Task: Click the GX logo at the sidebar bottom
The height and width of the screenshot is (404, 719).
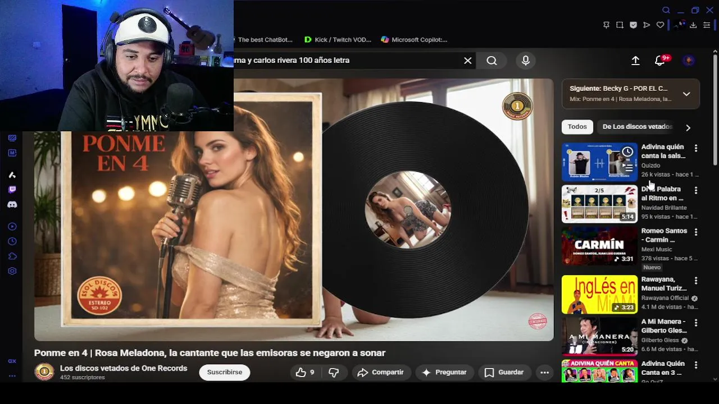Action: (x=12, y=361)
